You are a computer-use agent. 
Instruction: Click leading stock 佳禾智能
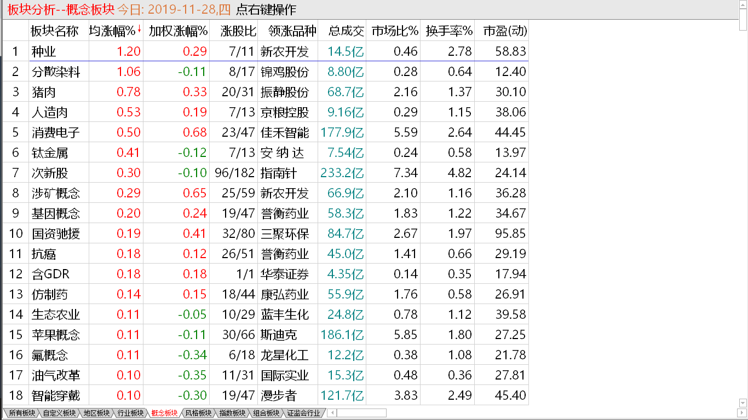pos(285,132)
